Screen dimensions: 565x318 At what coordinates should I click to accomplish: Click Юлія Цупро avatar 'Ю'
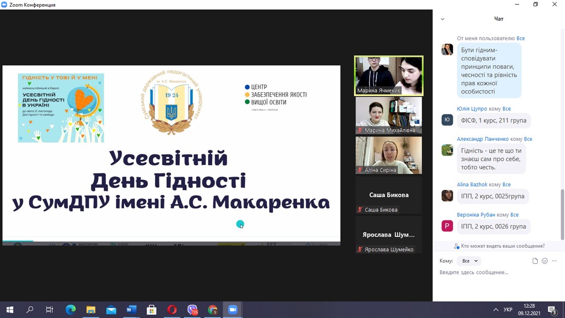[447, 120]
